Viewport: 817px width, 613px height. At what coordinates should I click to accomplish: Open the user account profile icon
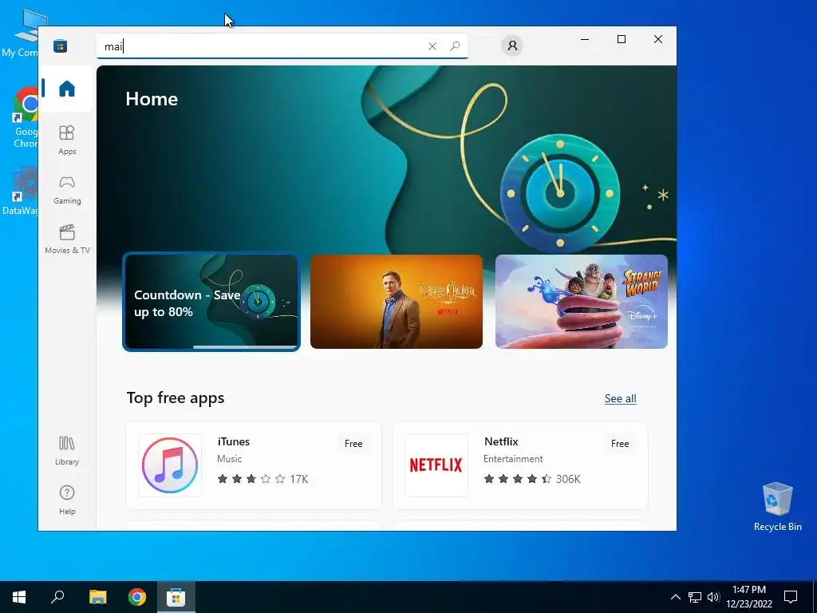512,45
